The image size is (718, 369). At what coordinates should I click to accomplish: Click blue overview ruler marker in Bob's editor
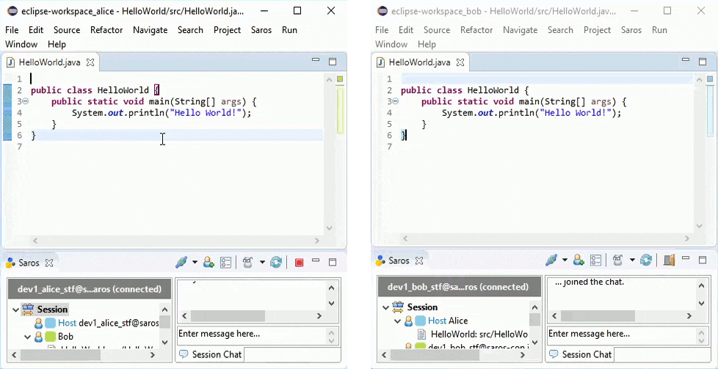tap(710, 79)
